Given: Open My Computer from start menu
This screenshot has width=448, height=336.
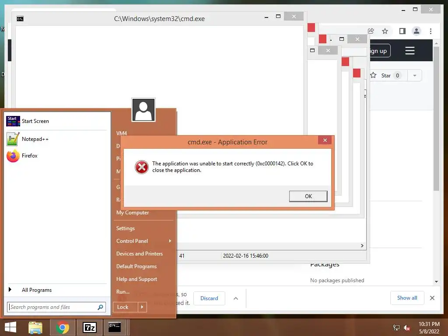Looking at the screenshot, I should pyautogui.click(x=133, y=213).
